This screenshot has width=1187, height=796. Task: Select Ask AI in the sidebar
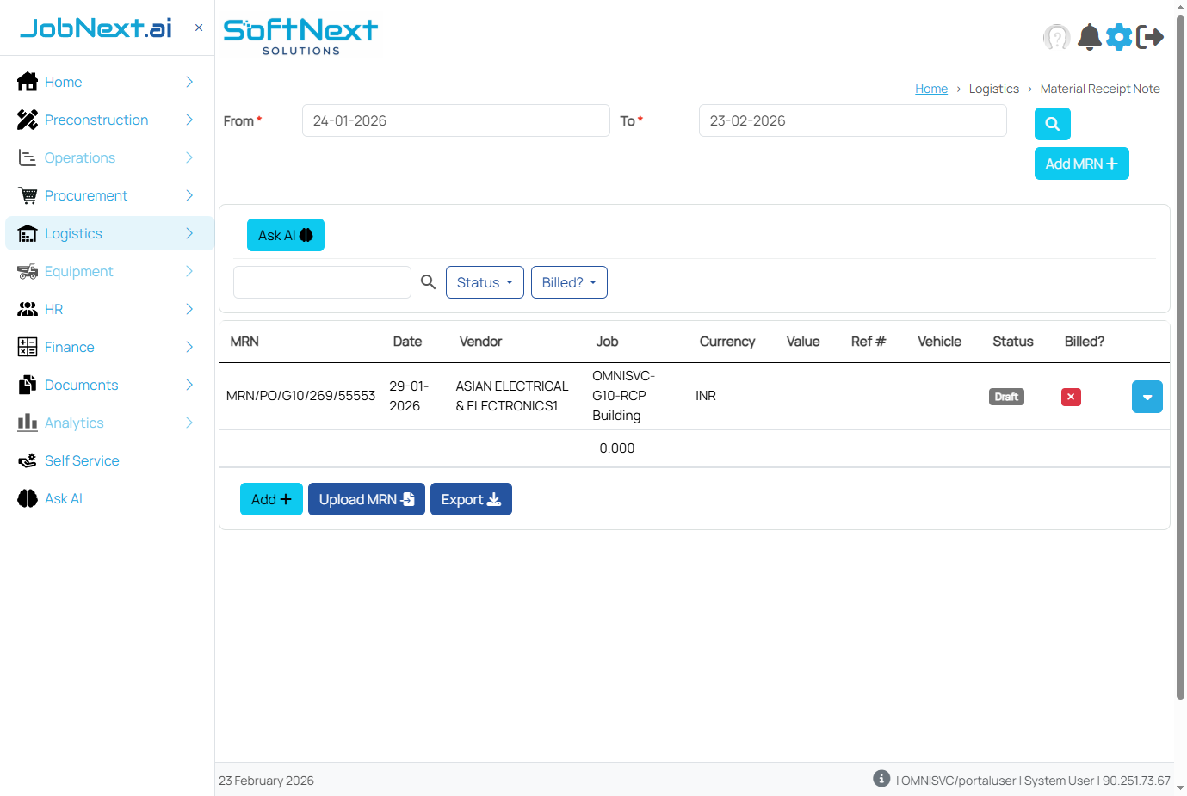pyautogui.click(x=63, y=498)
